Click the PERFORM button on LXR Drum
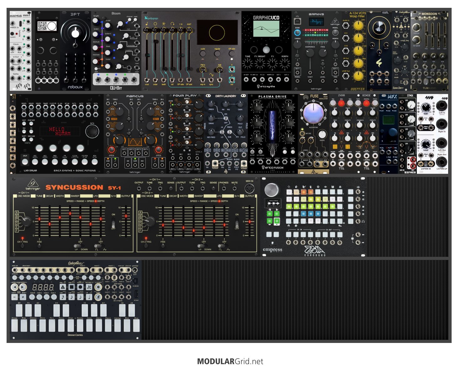Screen dimensions: 461x368 (x=31, y=123)
